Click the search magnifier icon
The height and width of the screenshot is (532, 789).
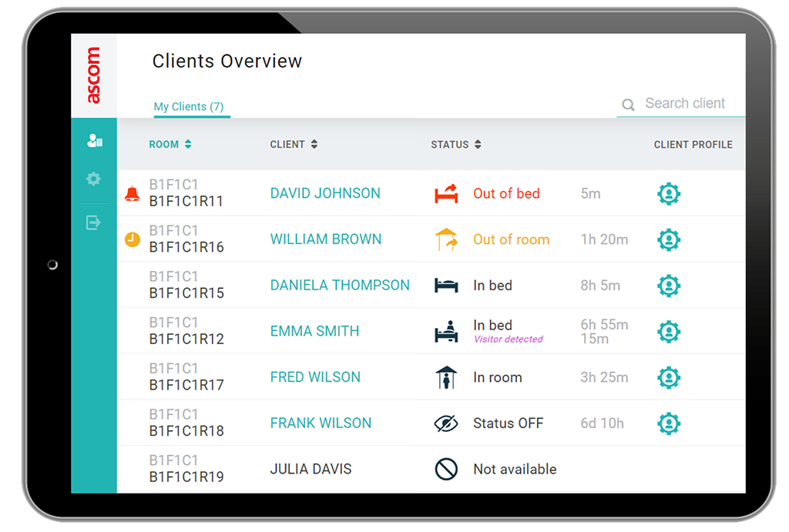pyautogui.click(x=628, y=105)
